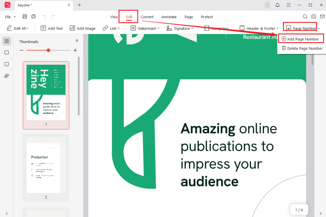Image resolution: width=326 pixels, height=217 pixels.
Task: Click the screenshot camera icon
Action: (314, 17)
